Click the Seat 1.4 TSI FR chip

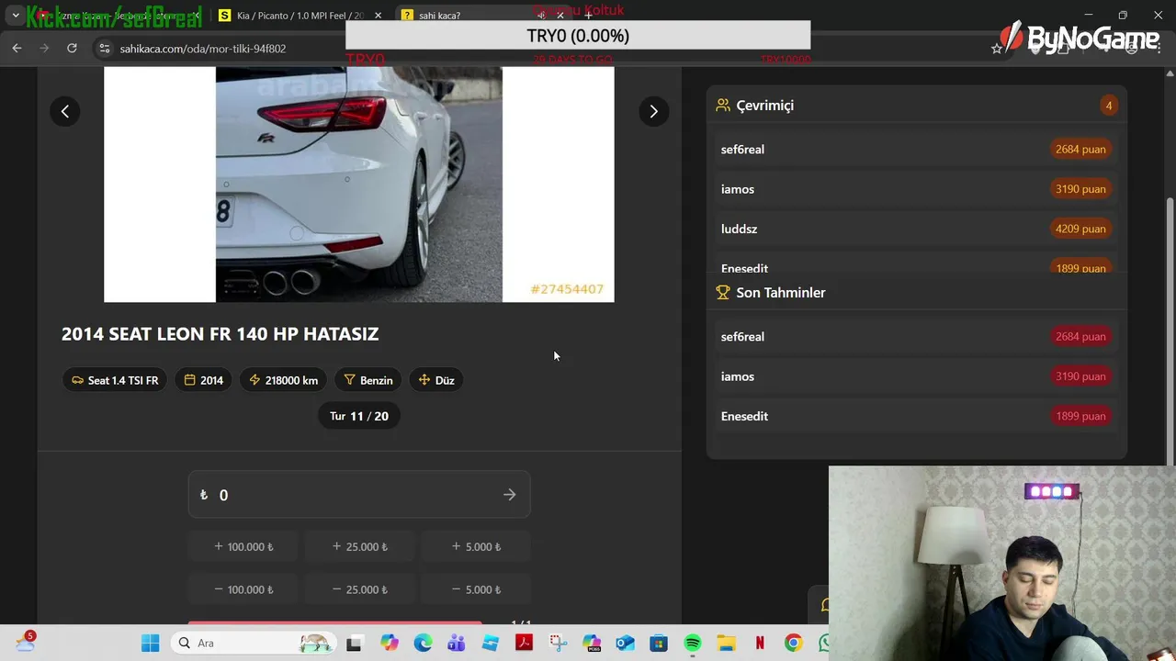click(x=115, y=380)
